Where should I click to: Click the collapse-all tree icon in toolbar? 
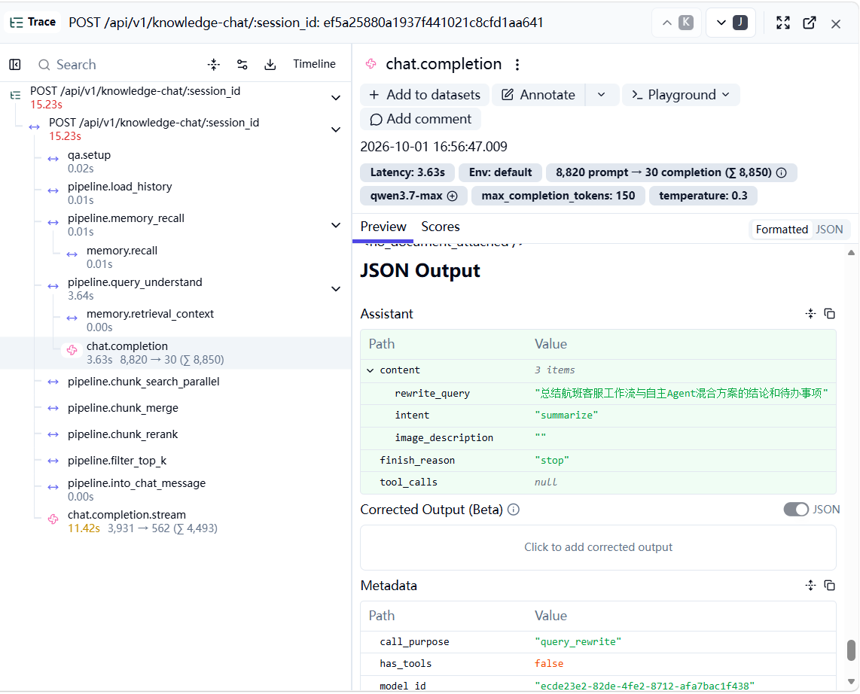[x=214, y=65]
